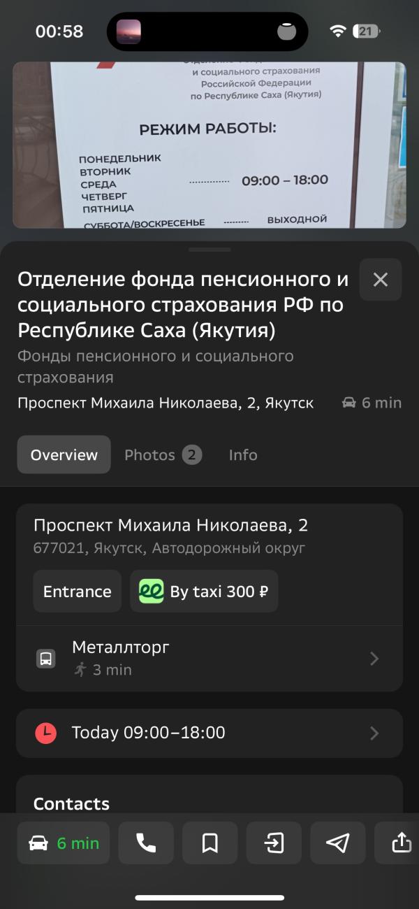
Task: Switch to the Photos tab
Action: pos(162,455)
